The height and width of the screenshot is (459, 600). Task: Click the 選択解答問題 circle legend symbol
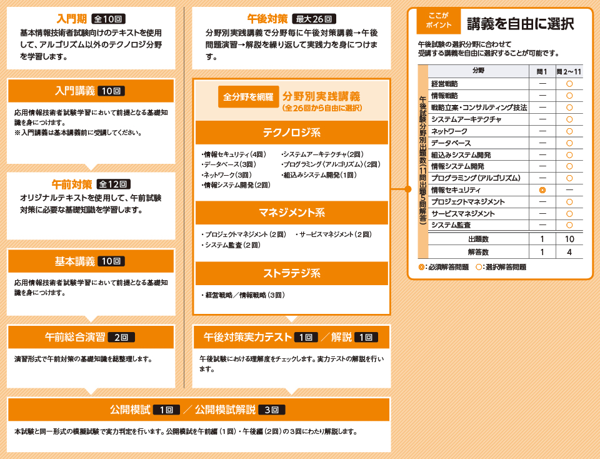point(479,267)
